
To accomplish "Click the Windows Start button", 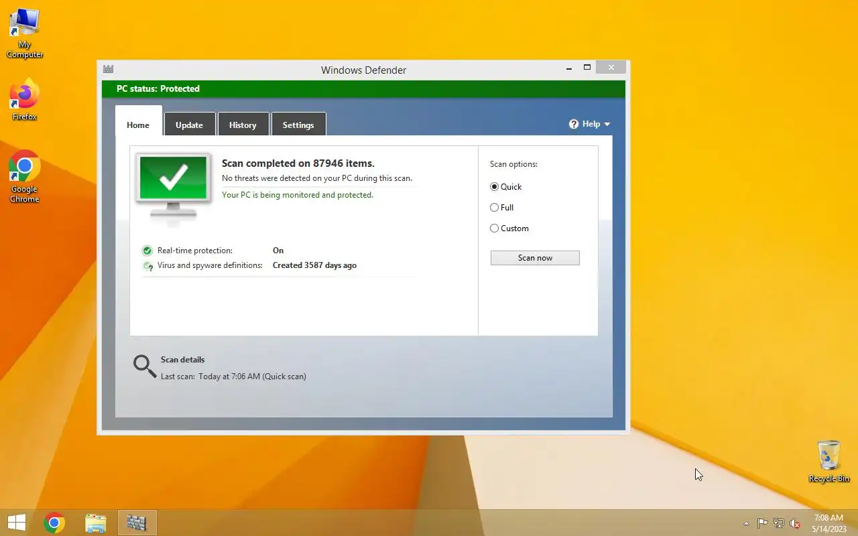I will pyautogui.click(x=17, y=523).
